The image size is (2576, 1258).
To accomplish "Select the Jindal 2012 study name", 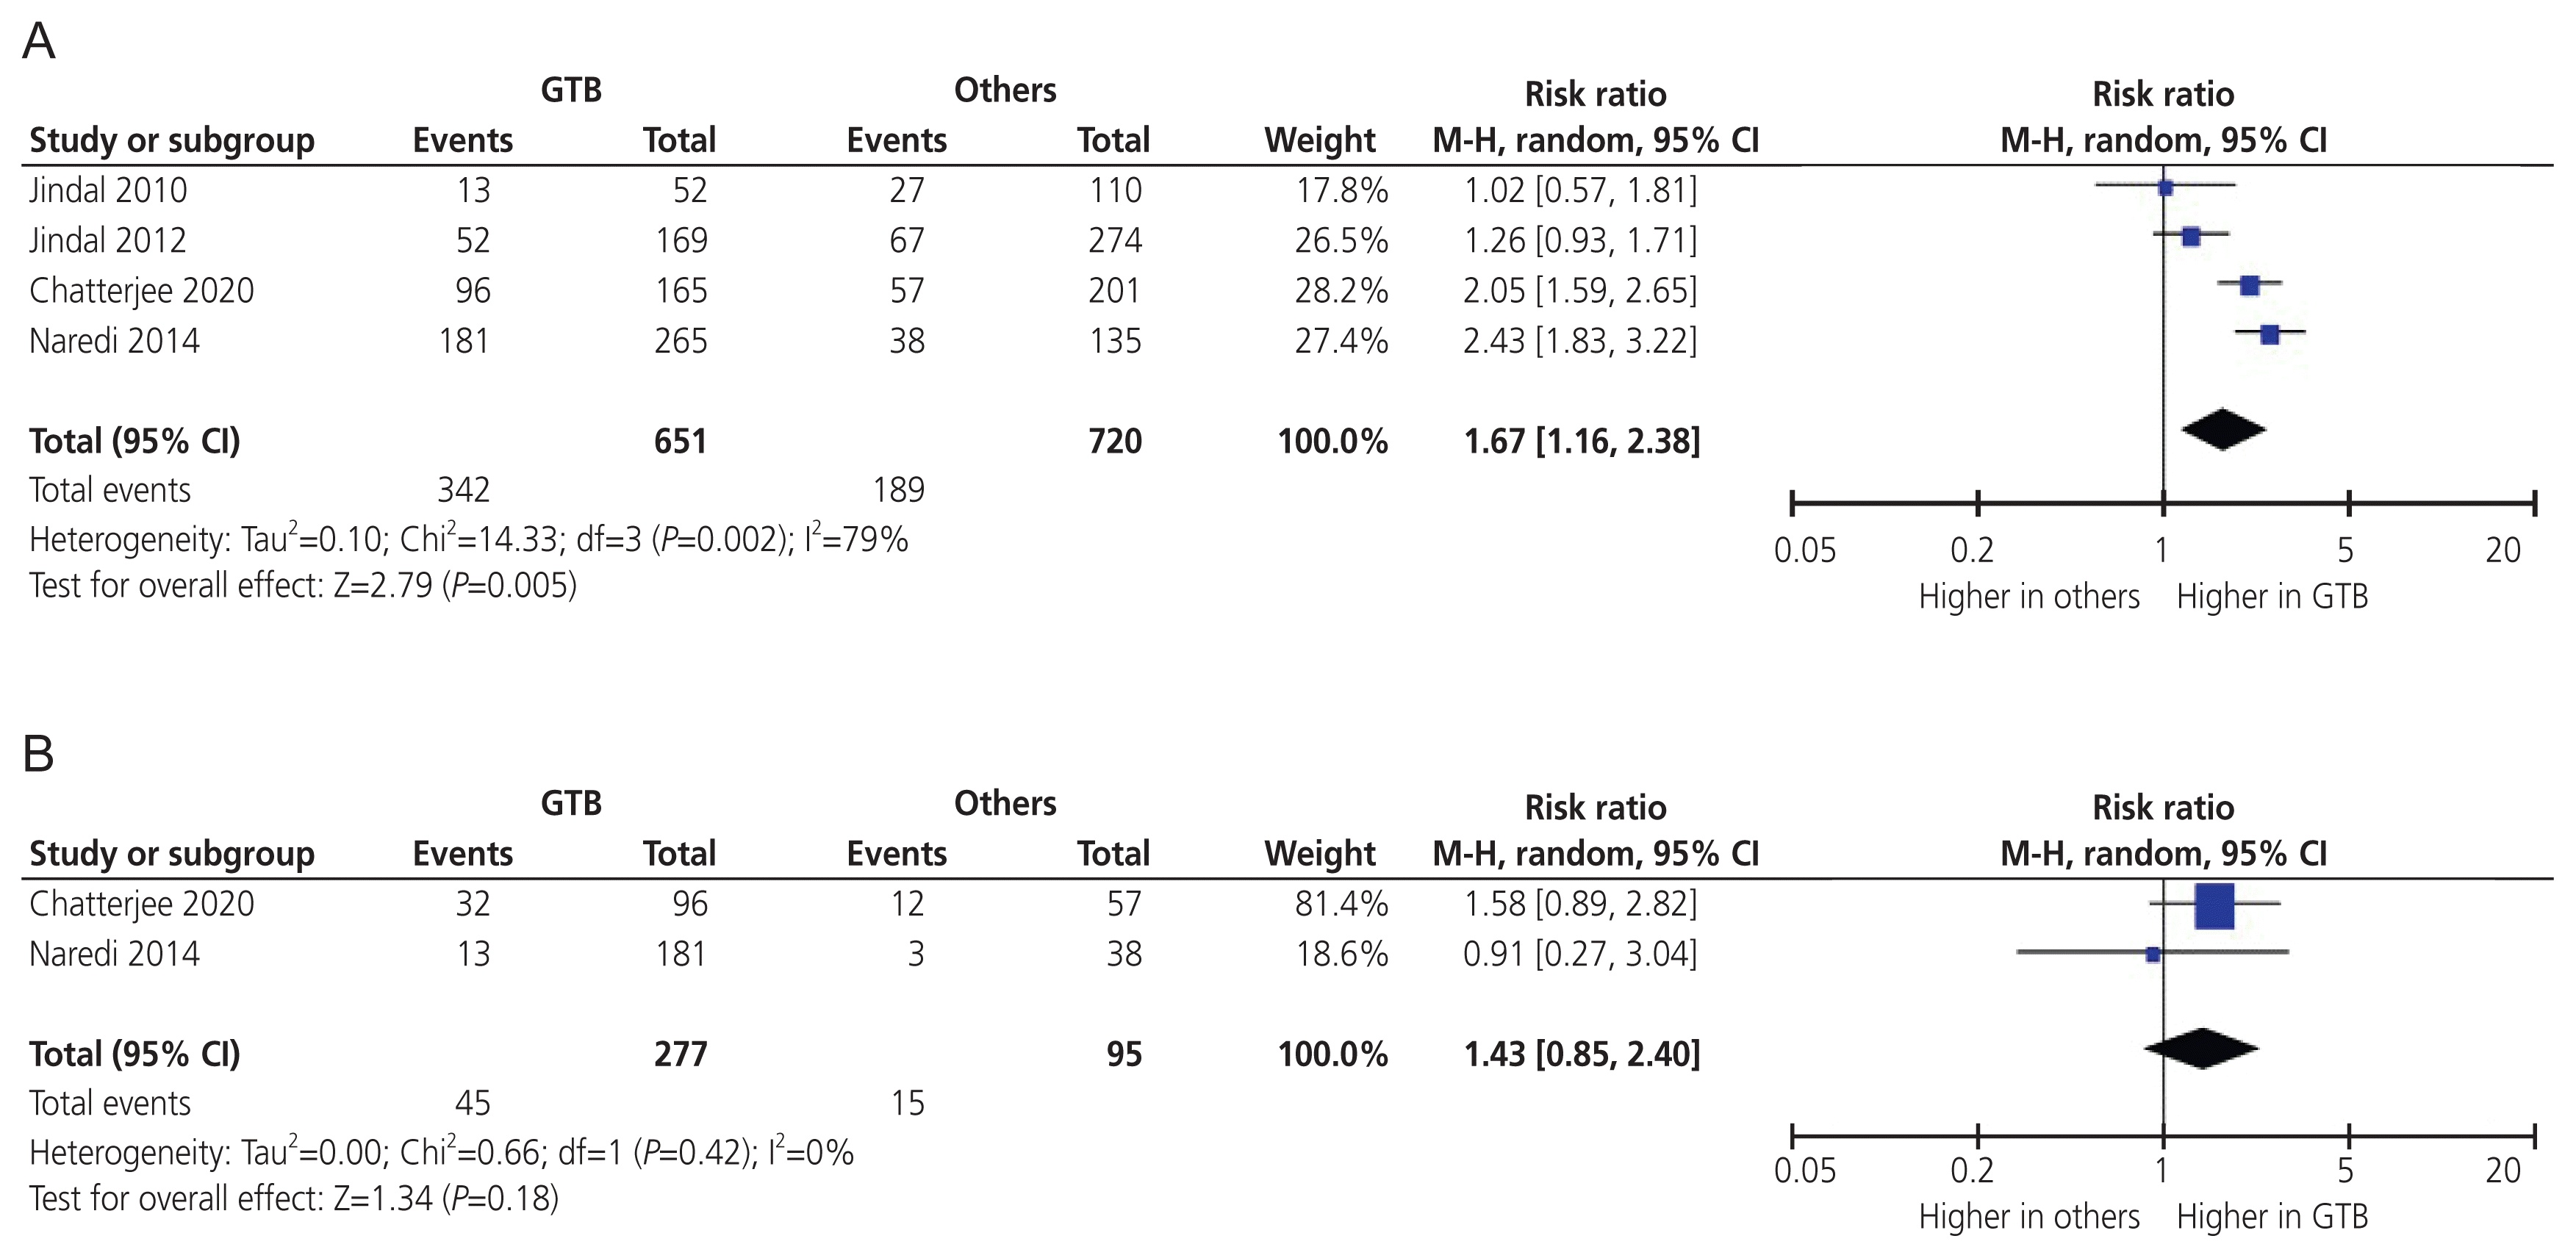I will point(108,240).
